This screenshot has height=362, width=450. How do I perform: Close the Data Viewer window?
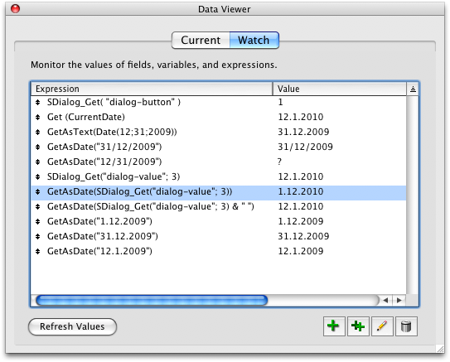(x=15, y=9)
